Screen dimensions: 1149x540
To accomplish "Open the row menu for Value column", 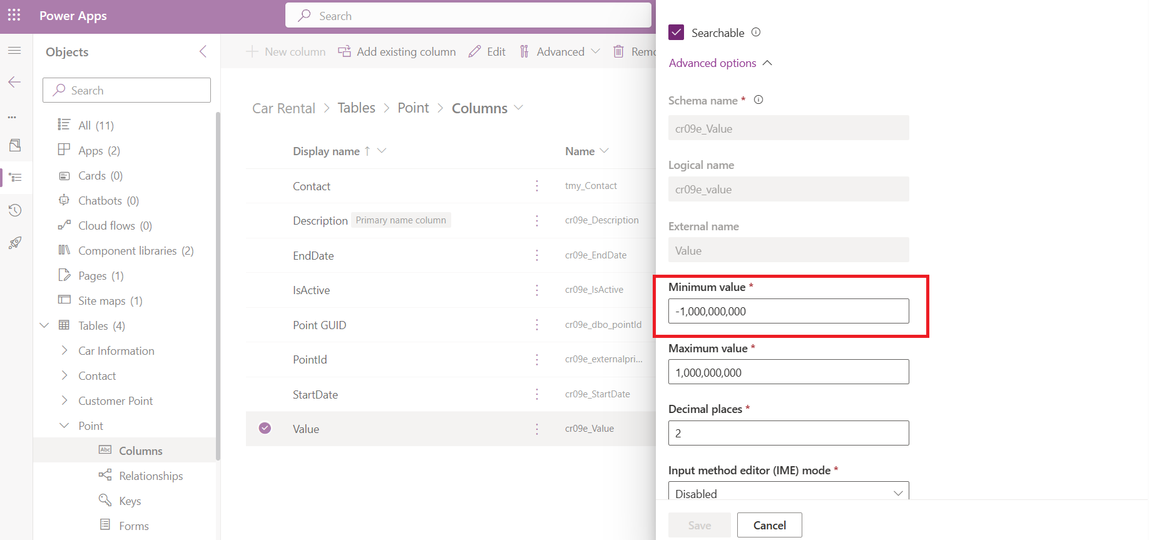I will pyautogui.click(x=537, y=429).
